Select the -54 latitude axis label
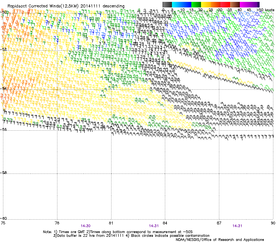The width and height of the screenshot is (276, 242). 3,88
